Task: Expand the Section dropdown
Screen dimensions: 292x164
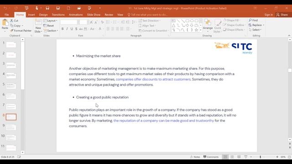Action: 51,31
